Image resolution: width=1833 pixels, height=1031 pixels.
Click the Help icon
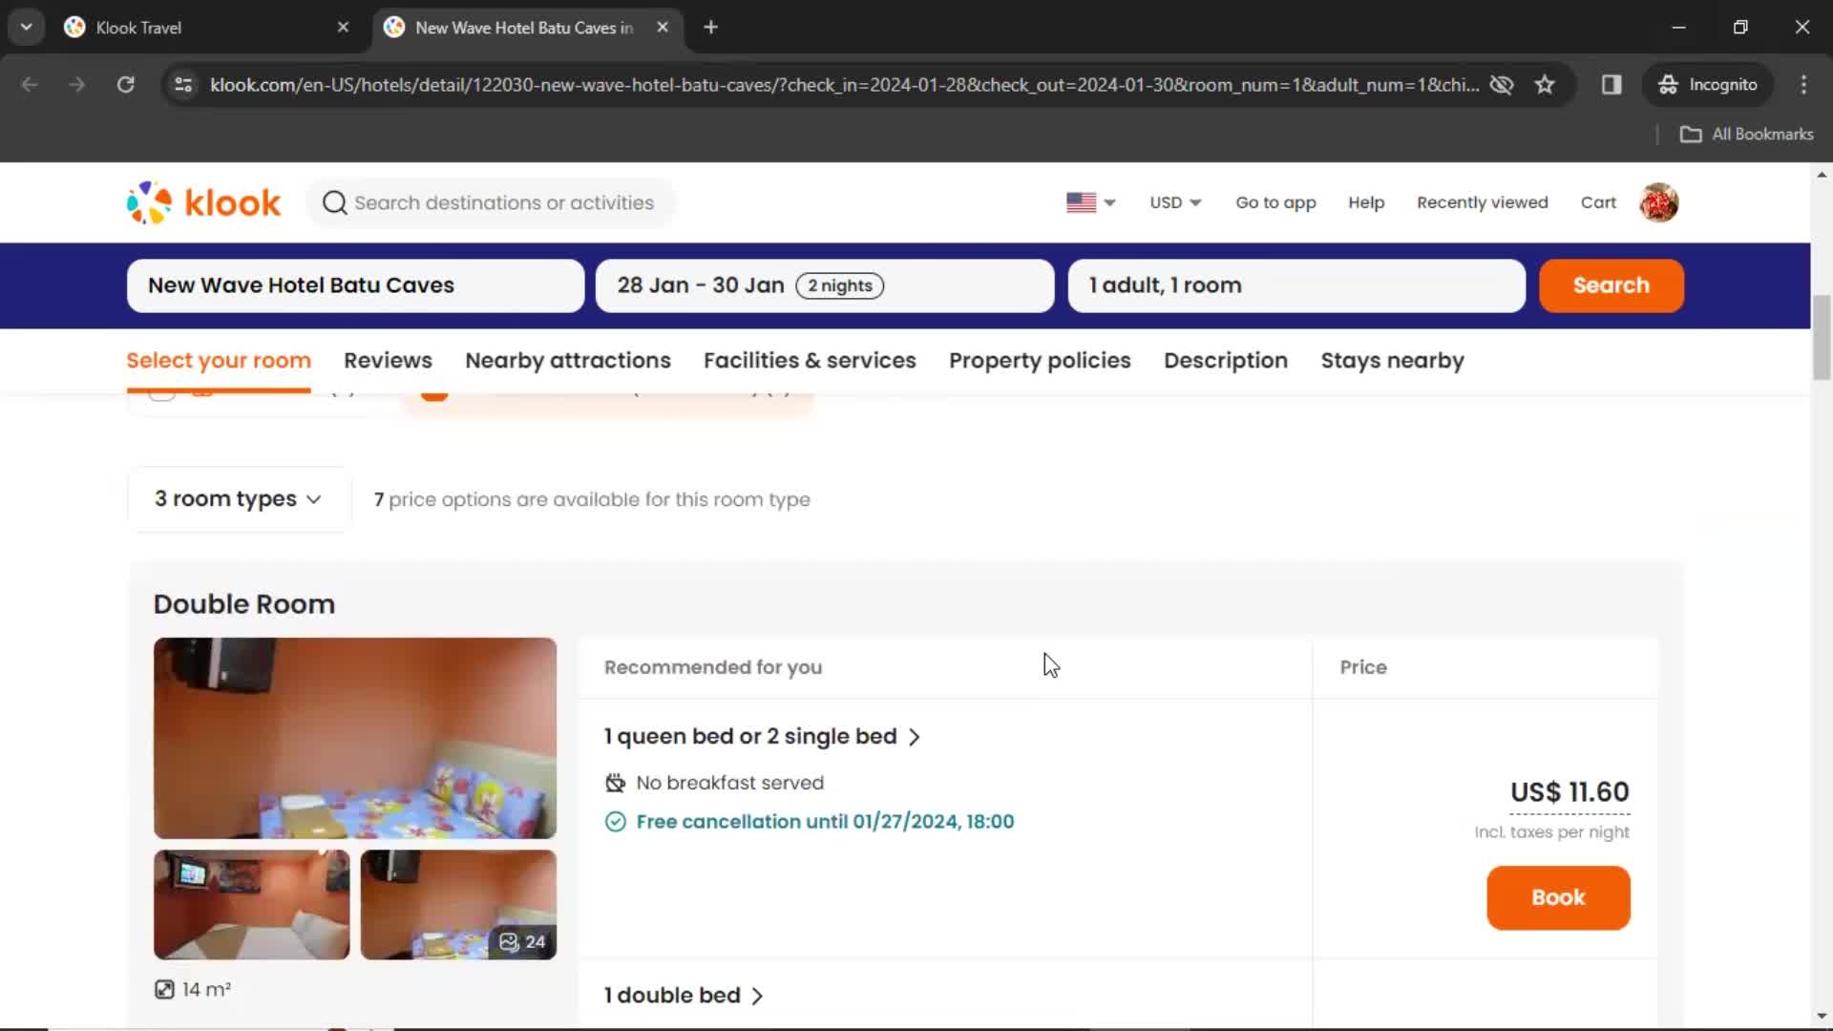click(x=1366, y=201)
